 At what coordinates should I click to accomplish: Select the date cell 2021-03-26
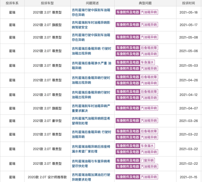point(188,121)
